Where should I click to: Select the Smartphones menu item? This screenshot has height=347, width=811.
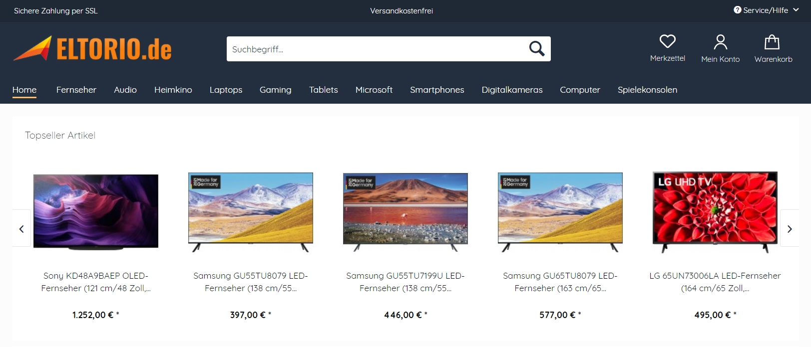point(437,90)
